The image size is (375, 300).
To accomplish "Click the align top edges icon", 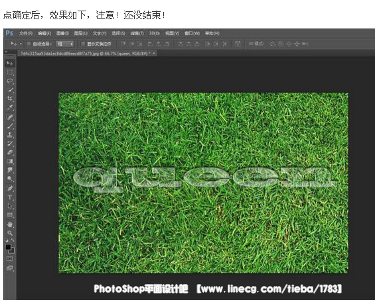I will click(123, 44).
